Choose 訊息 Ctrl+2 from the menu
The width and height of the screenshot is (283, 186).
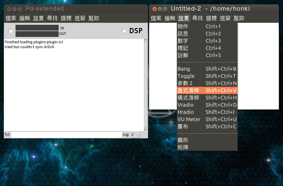[207, 34]
